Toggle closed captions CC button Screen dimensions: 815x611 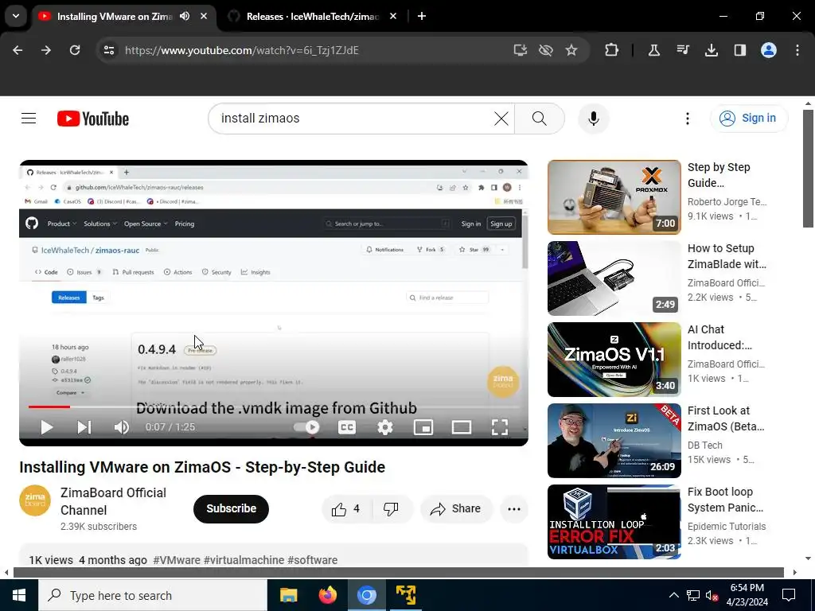click(347, 427)
